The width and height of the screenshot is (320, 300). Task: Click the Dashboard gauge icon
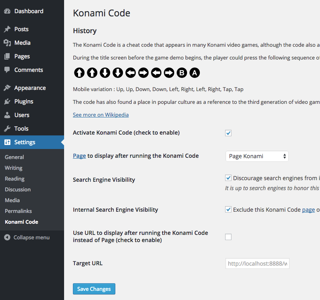[x=7, y=11]
